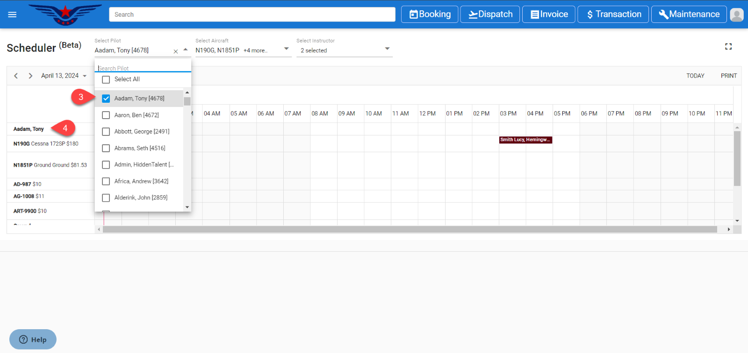This screenshot has width=748, height=353.
Task: Open the Maintenance menu
Action: [x=689, y=14]
